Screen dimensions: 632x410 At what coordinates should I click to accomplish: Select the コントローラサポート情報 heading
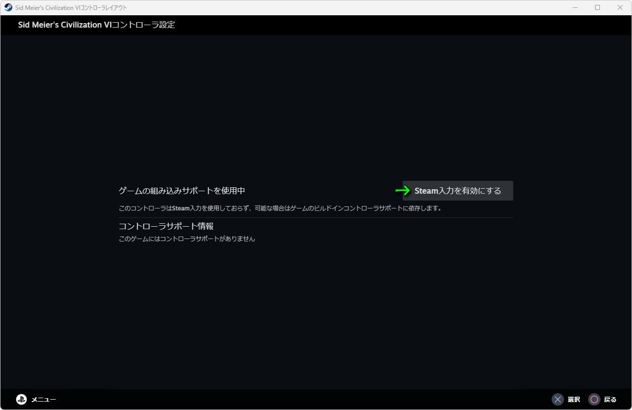point(166,226)
